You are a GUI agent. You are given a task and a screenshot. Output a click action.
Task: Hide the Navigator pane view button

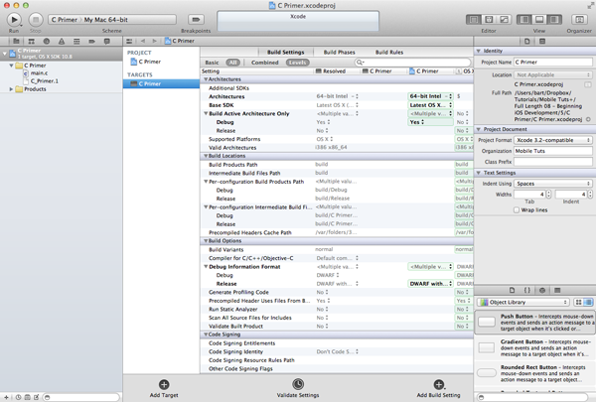pyautogui.click(x=523, y=20)
